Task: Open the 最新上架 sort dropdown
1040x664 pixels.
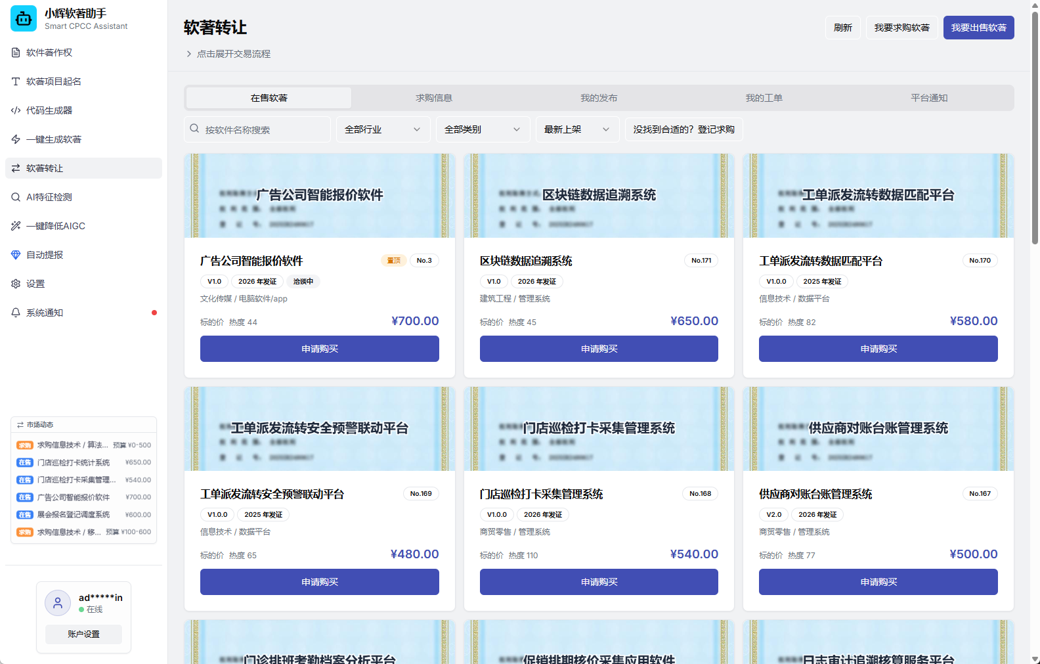Action: (x=578, y=129)
